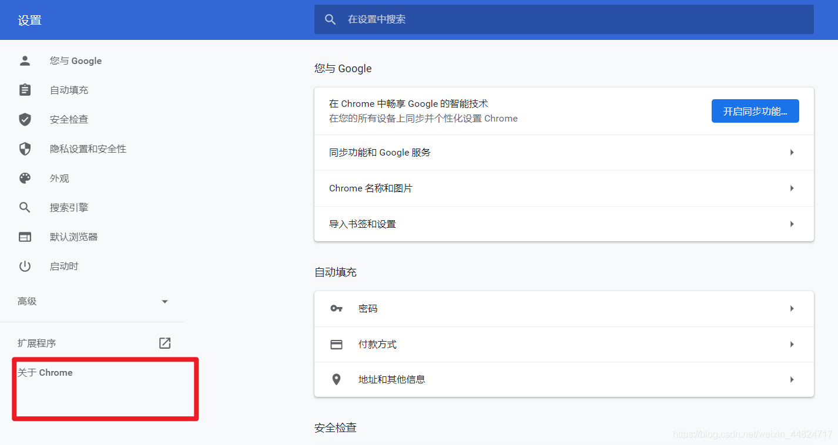The image size is (838, 445).
Task: Open 搜索引擎 in the sidebar
Action: [x=69, y=207]
